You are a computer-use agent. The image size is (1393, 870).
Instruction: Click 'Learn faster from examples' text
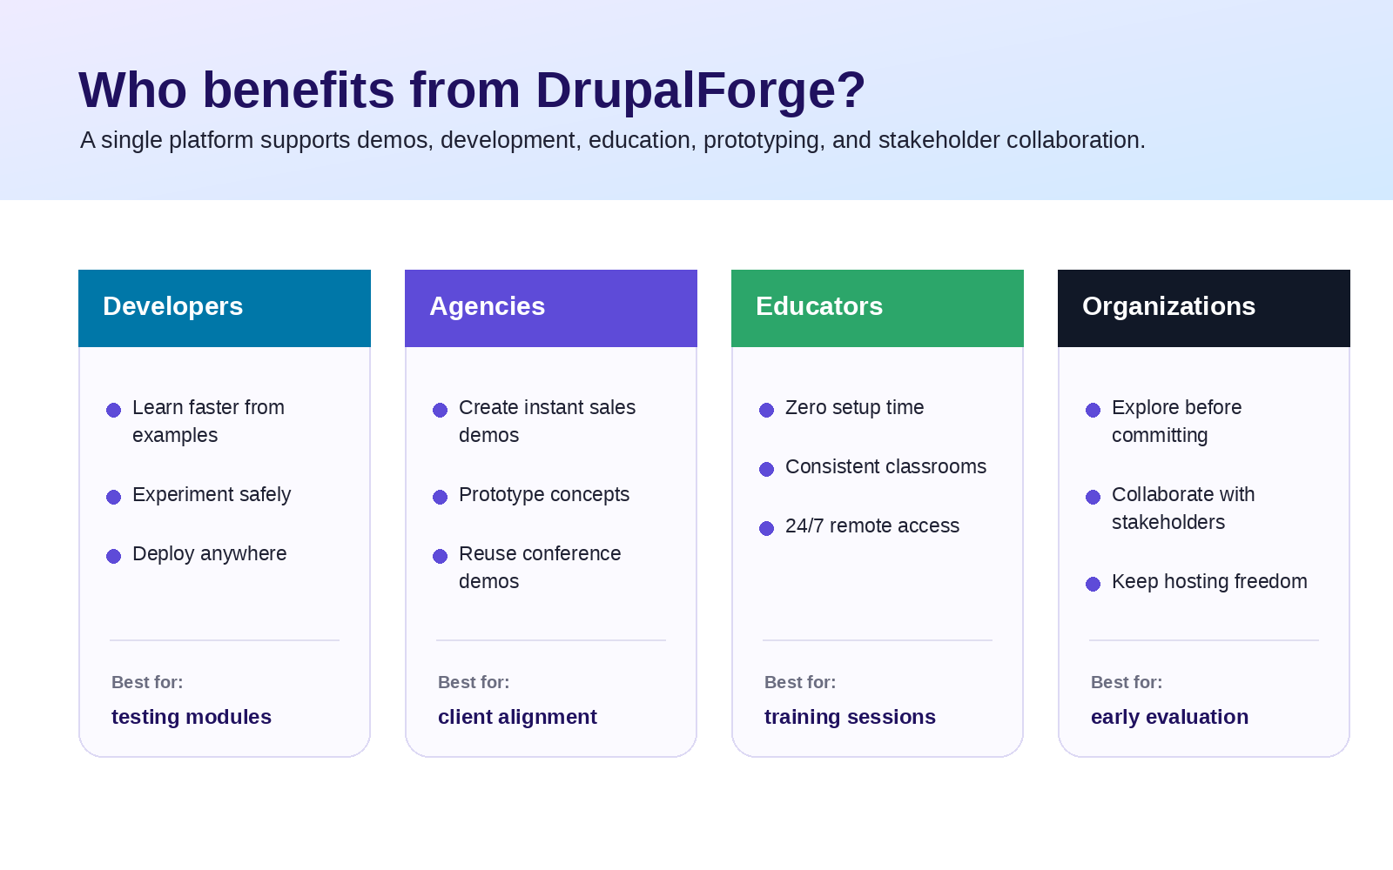(x=208, y=421)
